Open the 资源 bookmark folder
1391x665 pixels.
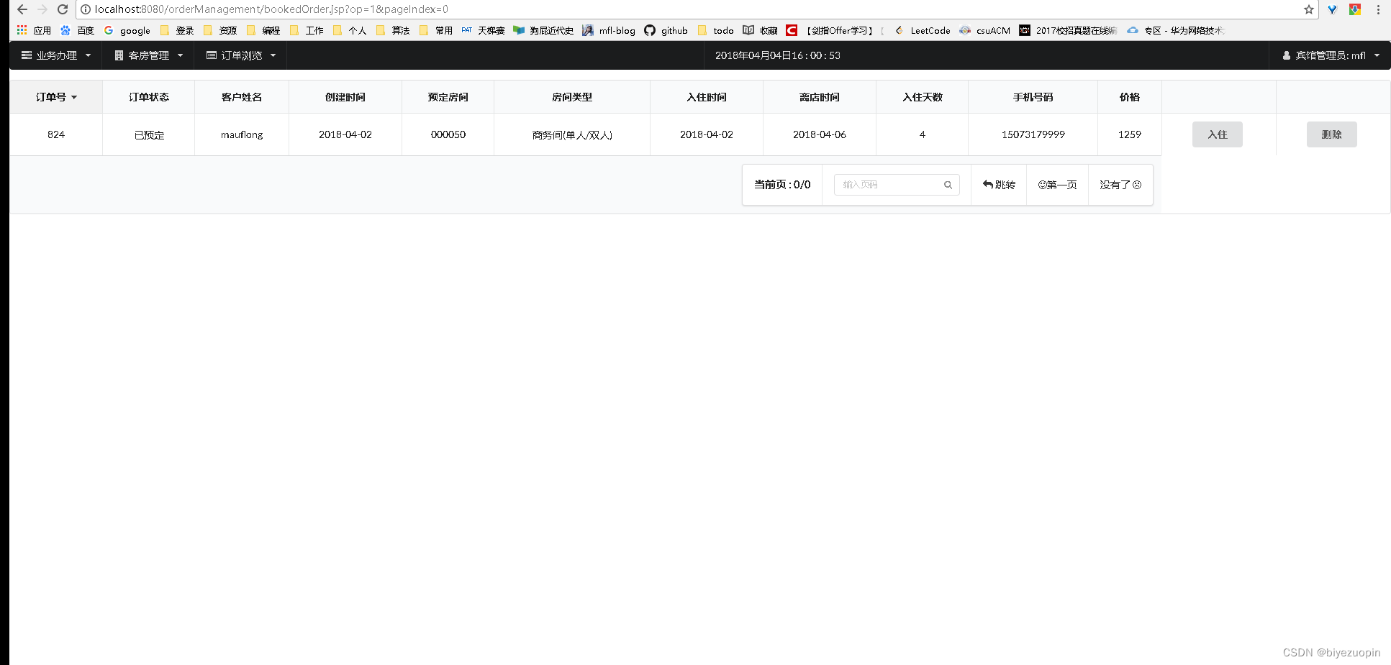[220, 30]
